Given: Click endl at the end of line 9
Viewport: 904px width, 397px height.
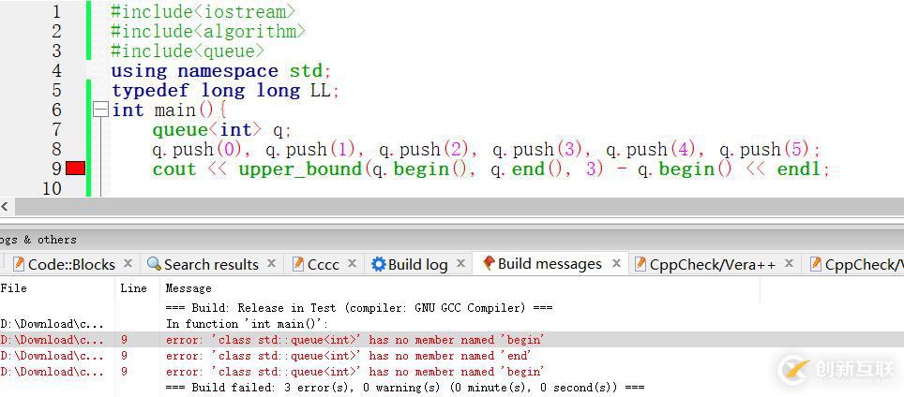Looking at the screenshot, I should [x=798, y=169].
